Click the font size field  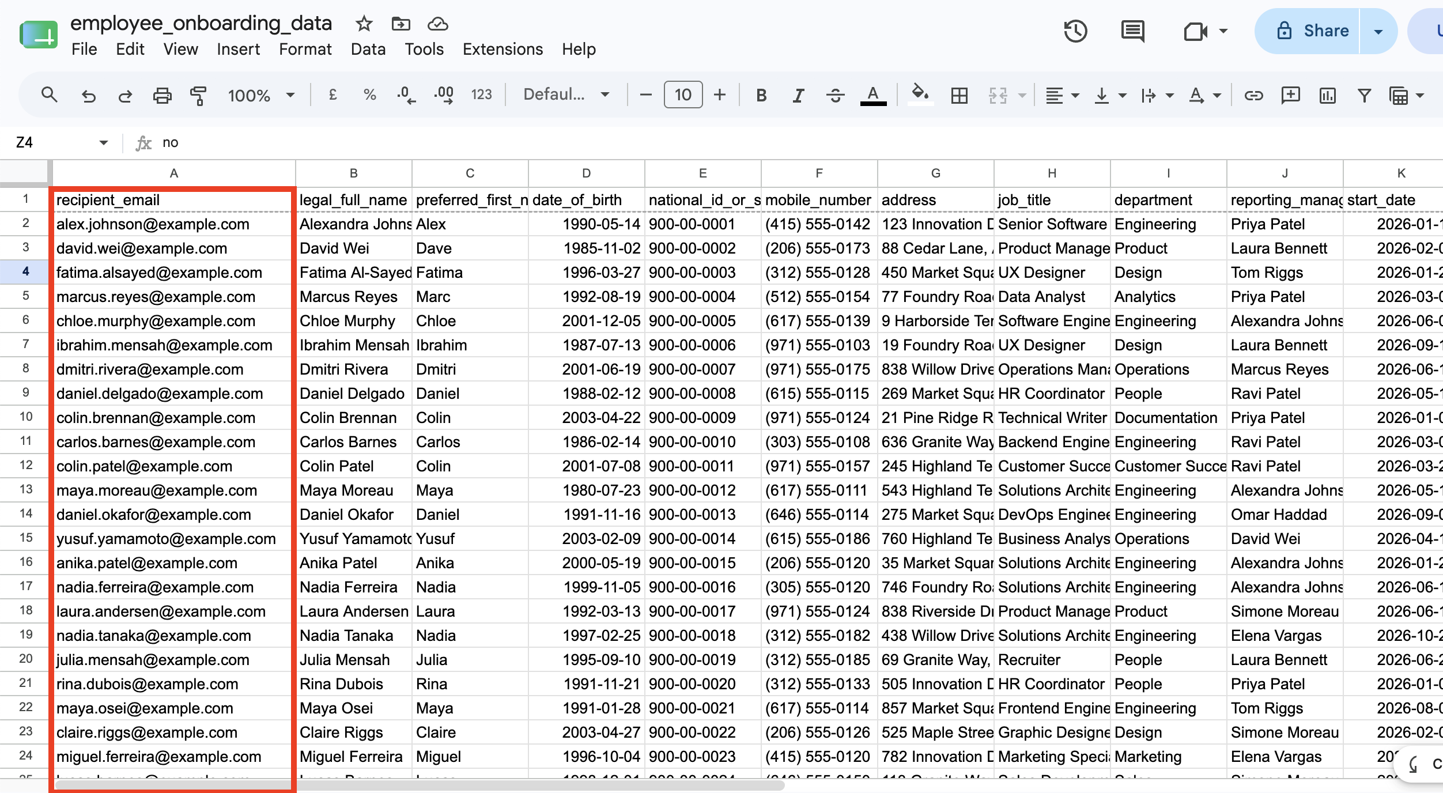coord(683,95)
